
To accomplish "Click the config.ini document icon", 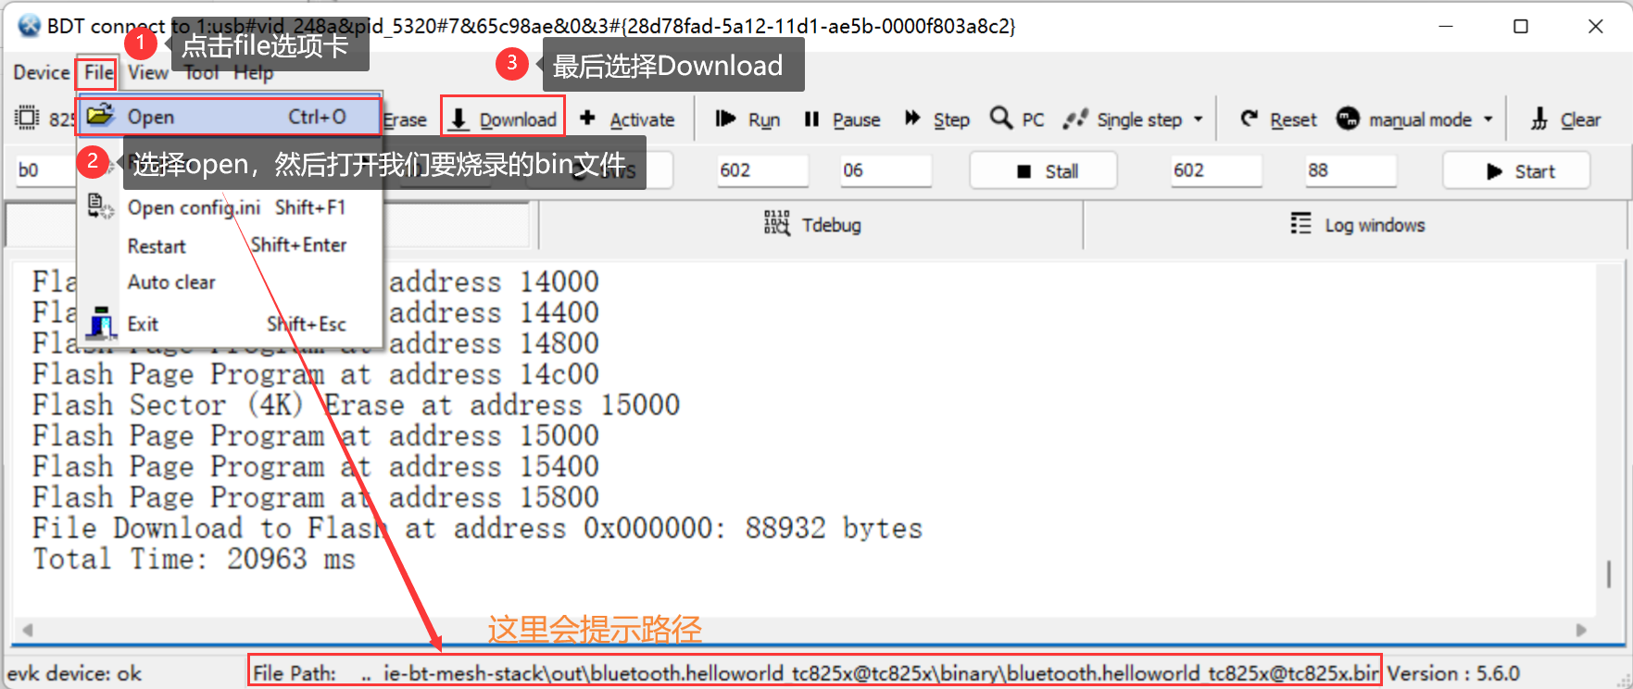I will coord(100,206).
